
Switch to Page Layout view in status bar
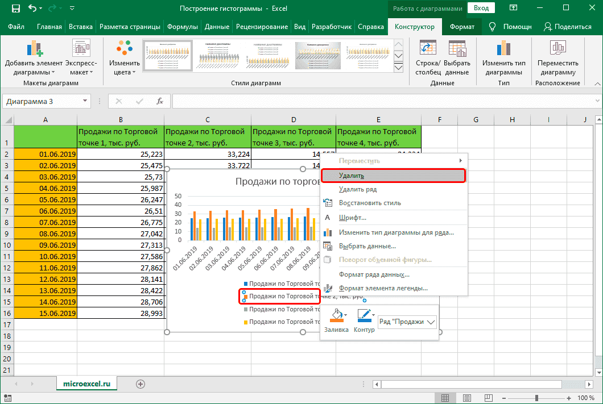click(x=466, y=397)
